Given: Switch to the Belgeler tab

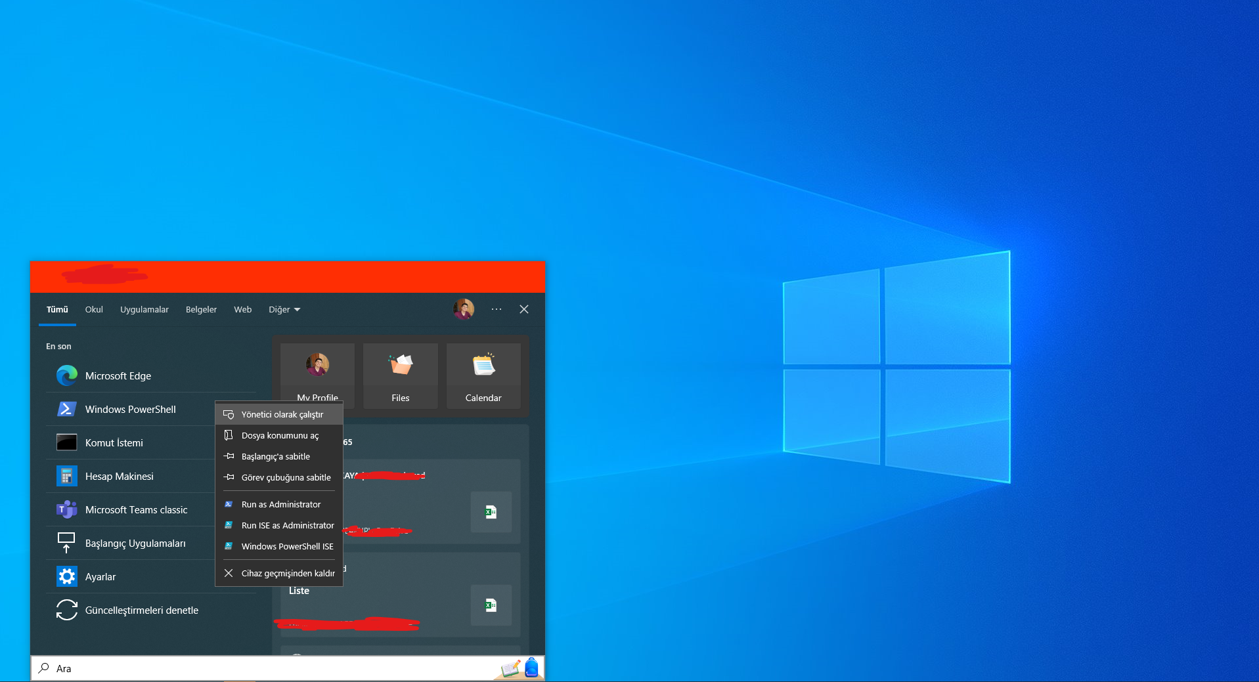Looking at the screenshot, I should coord(201,310).
